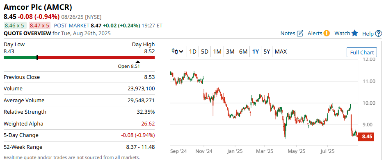The height and width of the screenshot is (166, 384).
Task: Click the Jul '25 axis label
Action: [327, 151]
